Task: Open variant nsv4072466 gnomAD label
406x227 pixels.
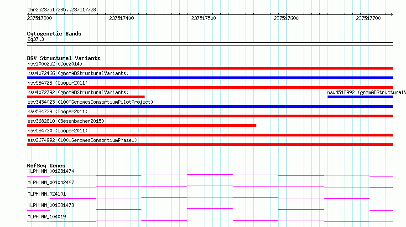Action: coord(78,73)
